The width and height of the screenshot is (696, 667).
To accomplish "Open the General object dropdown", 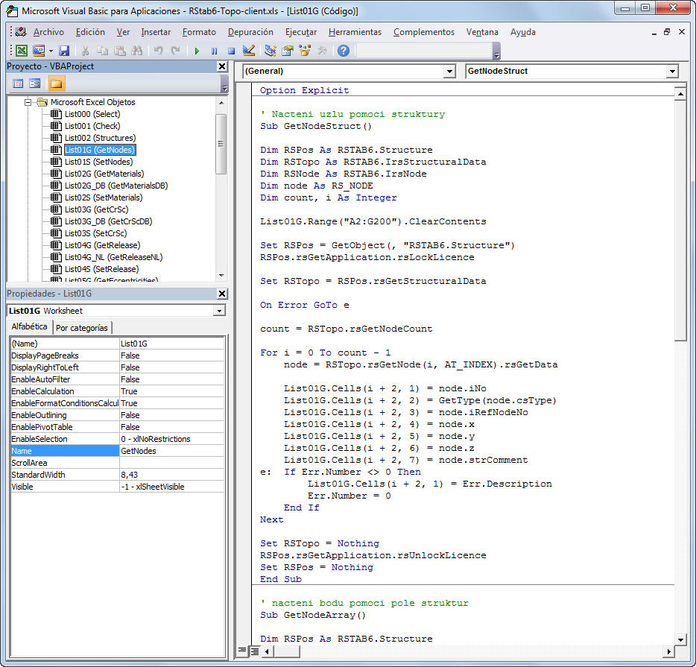I will tap(450, 72).
